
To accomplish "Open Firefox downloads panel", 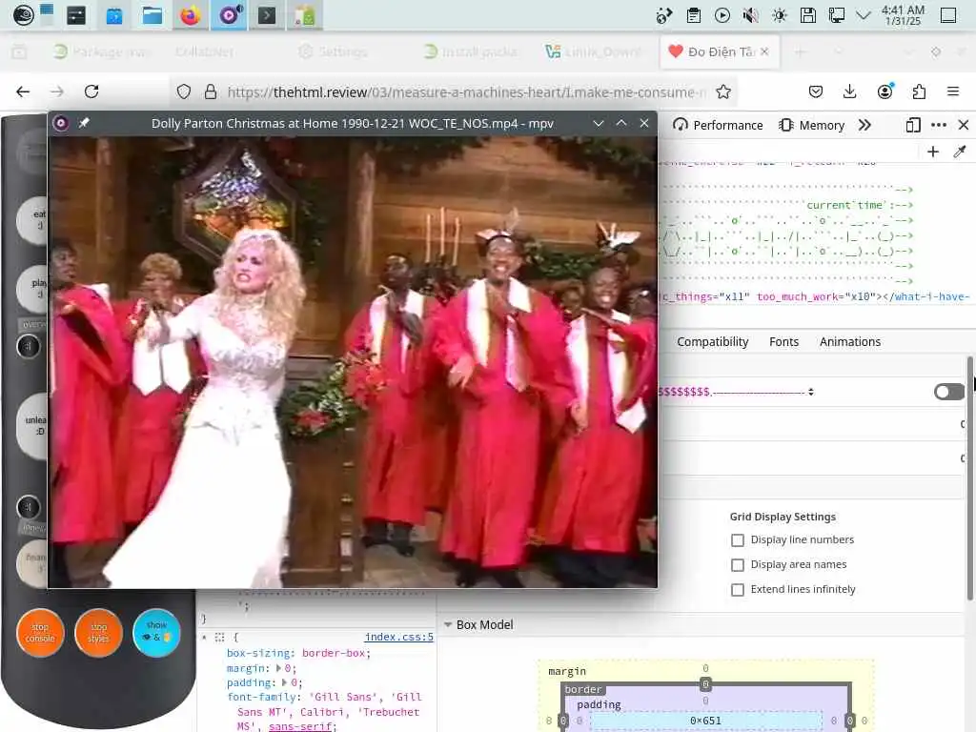I will point(849,92).
